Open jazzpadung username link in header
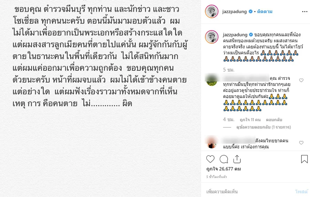Viewport: 310px width, 197px height. 235,12
